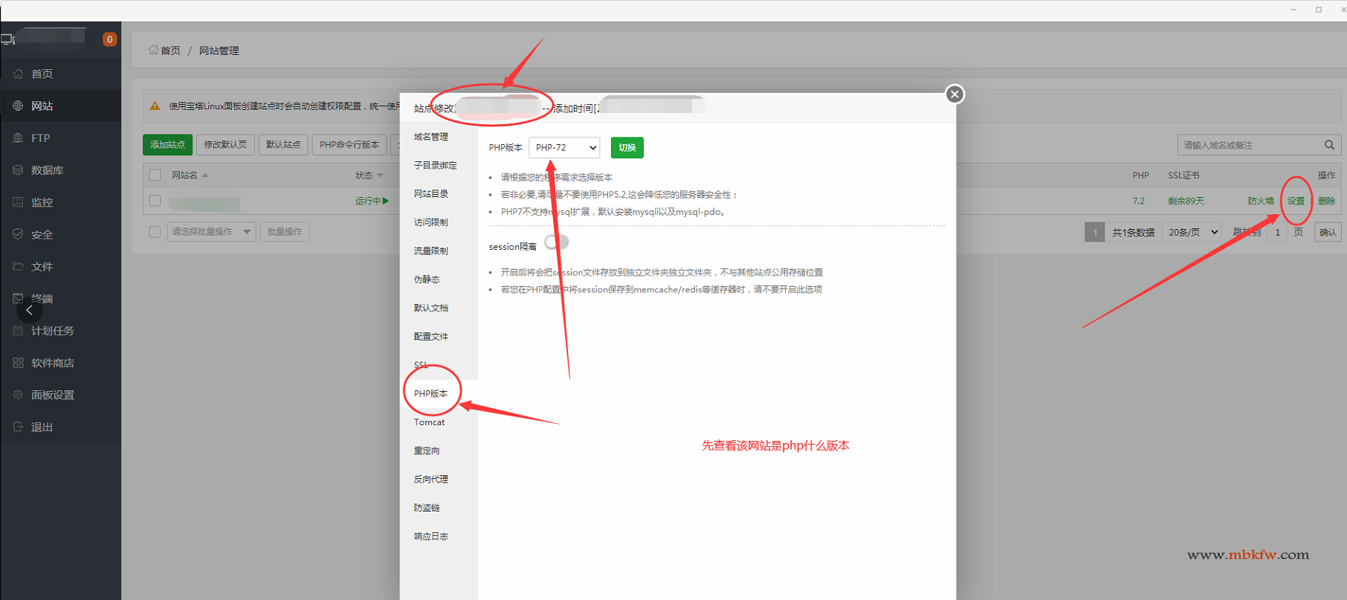Click the domain search input field

pyautogui.click(x=1249, y=145)
